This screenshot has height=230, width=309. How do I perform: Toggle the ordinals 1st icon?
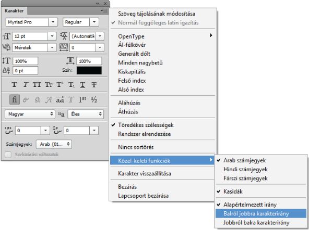coord(82,99)
